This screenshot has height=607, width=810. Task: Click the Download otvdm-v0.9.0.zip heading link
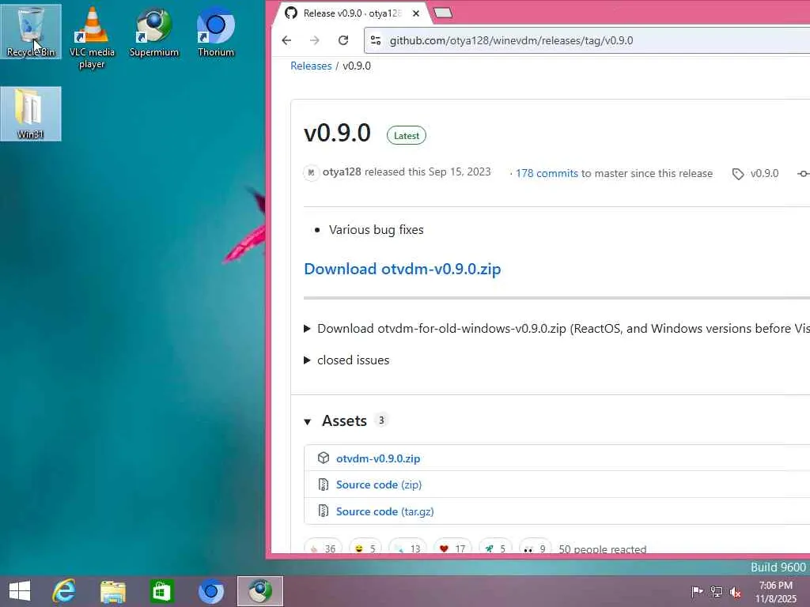(403, 269)
